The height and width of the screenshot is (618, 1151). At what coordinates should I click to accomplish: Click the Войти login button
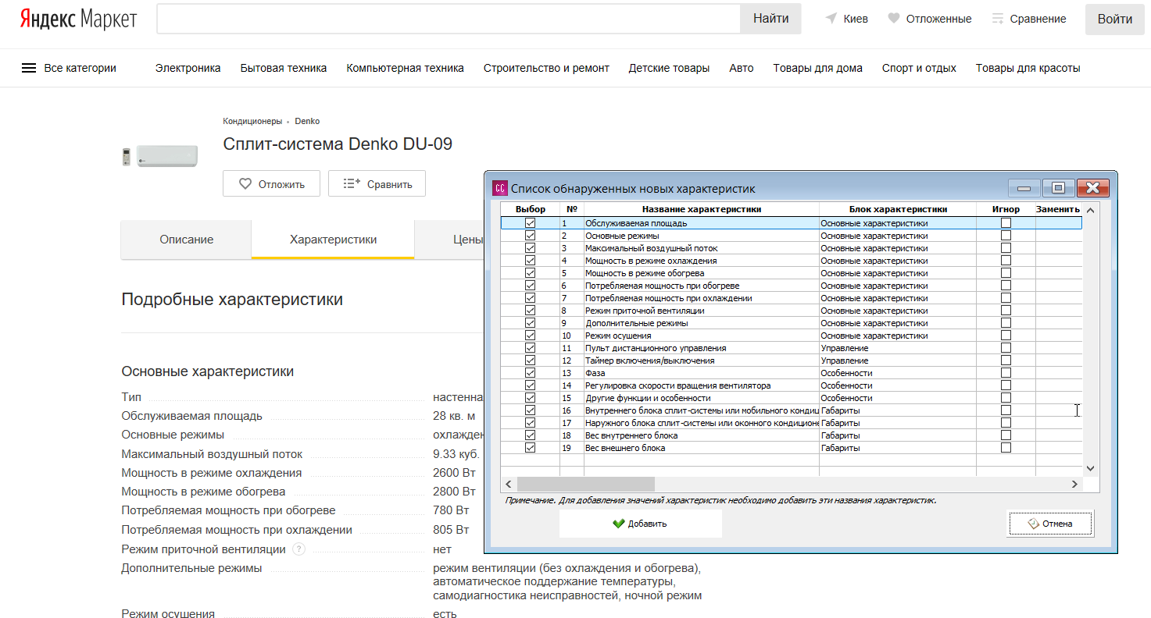pyautogui.click(x=1115, y=19)
